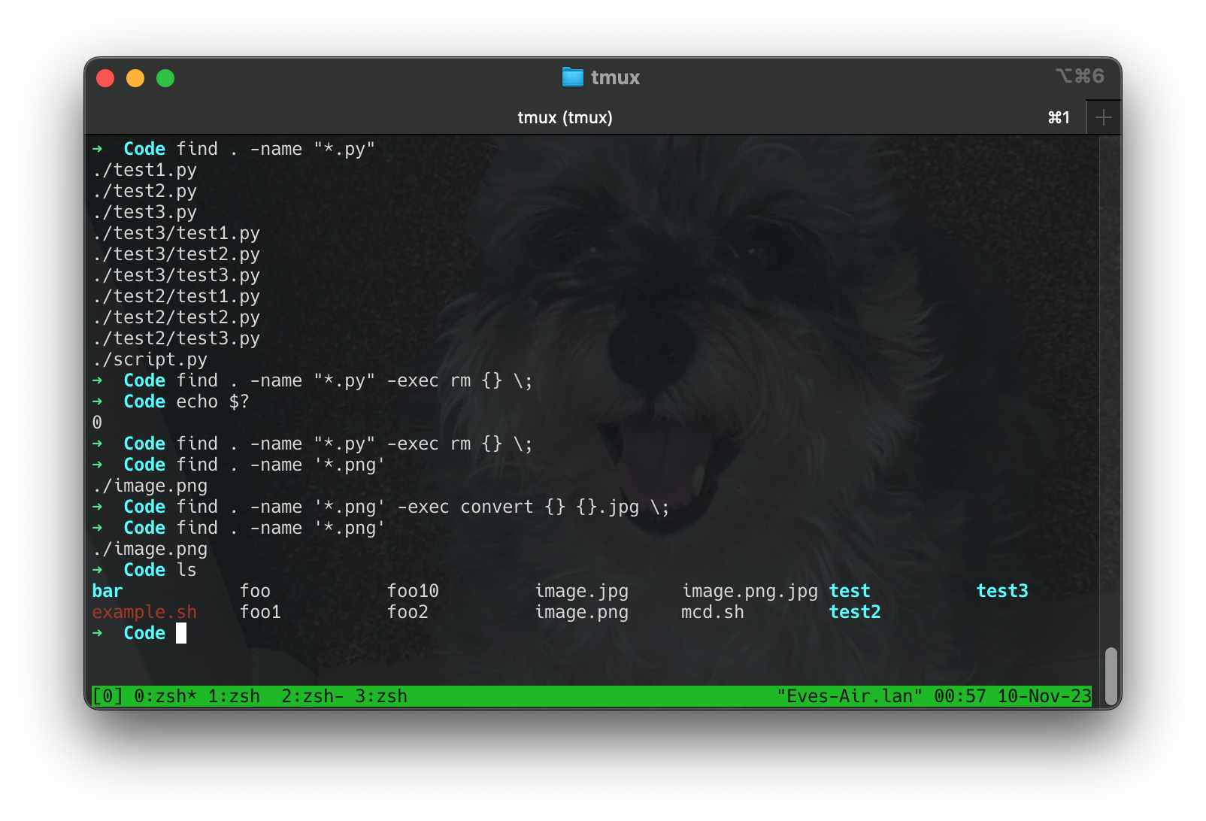The height and width of the screenshot is (821, 1206).
Task: Click mcd.sh in the ls output
Action: [x=713, y=612]
